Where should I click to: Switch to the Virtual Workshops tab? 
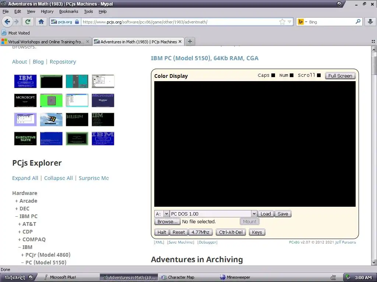[46, 41]
